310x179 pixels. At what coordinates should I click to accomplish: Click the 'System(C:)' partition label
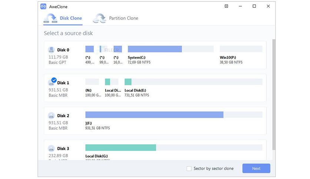point(136,58)
